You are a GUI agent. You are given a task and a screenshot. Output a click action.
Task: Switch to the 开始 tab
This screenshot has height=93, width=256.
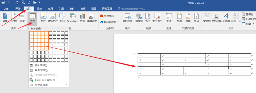tap(18, 9)
